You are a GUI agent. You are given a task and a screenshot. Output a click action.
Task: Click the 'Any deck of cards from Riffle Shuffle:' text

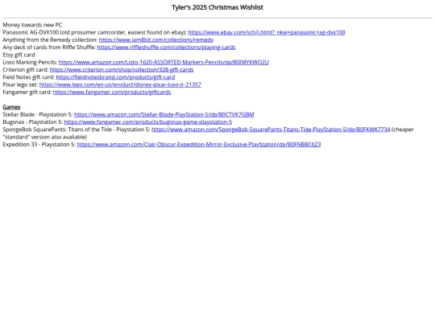[x=49, y=47]
